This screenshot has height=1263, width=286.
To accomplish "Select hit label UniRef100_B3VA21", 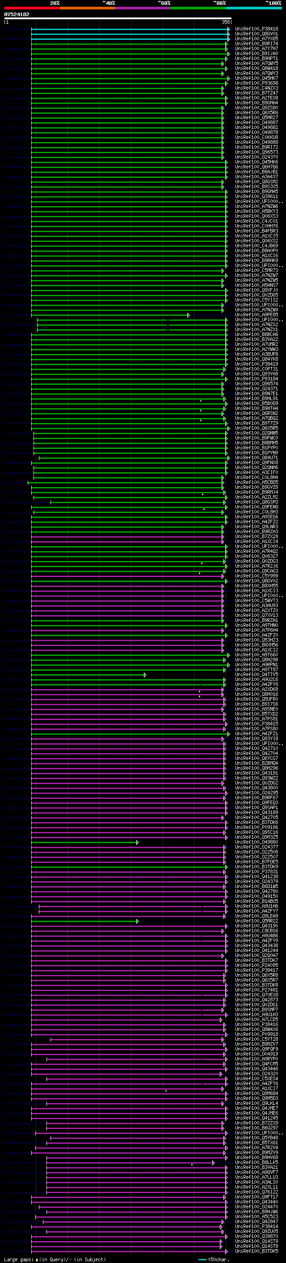I will point(256,1168).
